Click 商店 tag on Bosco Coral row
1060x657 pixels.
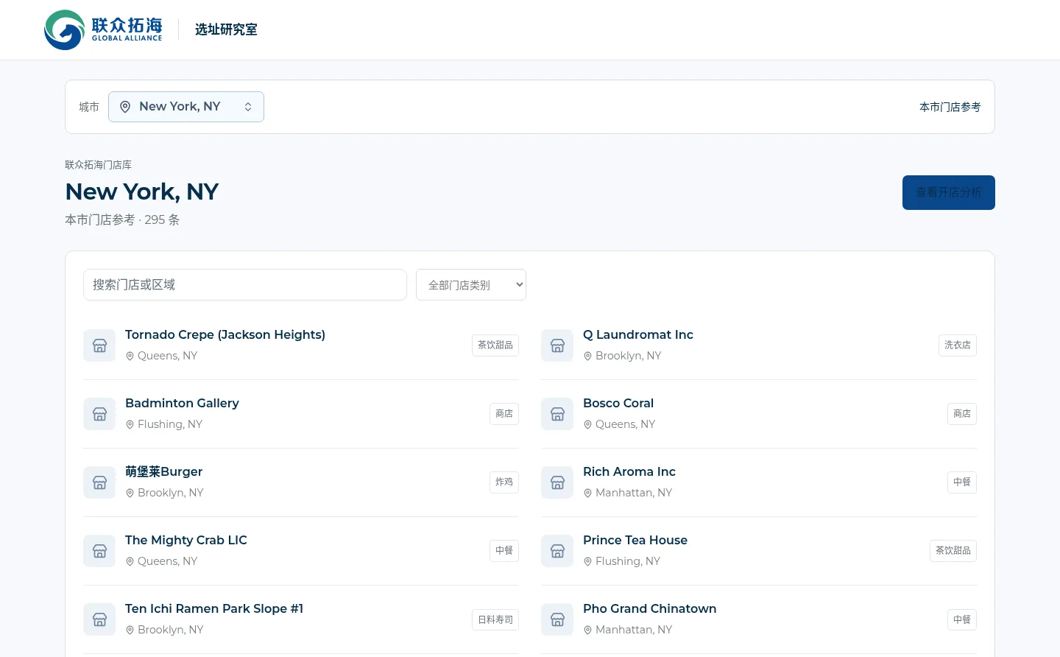[x=962, y=414]
